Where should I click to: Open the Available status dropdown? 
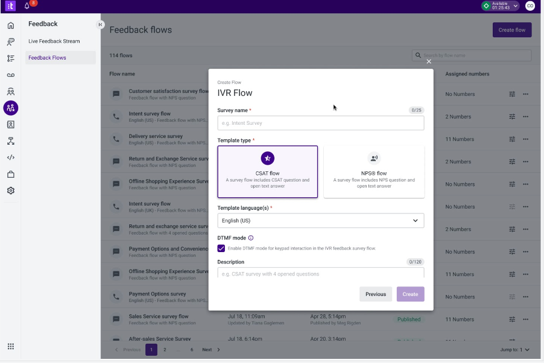500,6
